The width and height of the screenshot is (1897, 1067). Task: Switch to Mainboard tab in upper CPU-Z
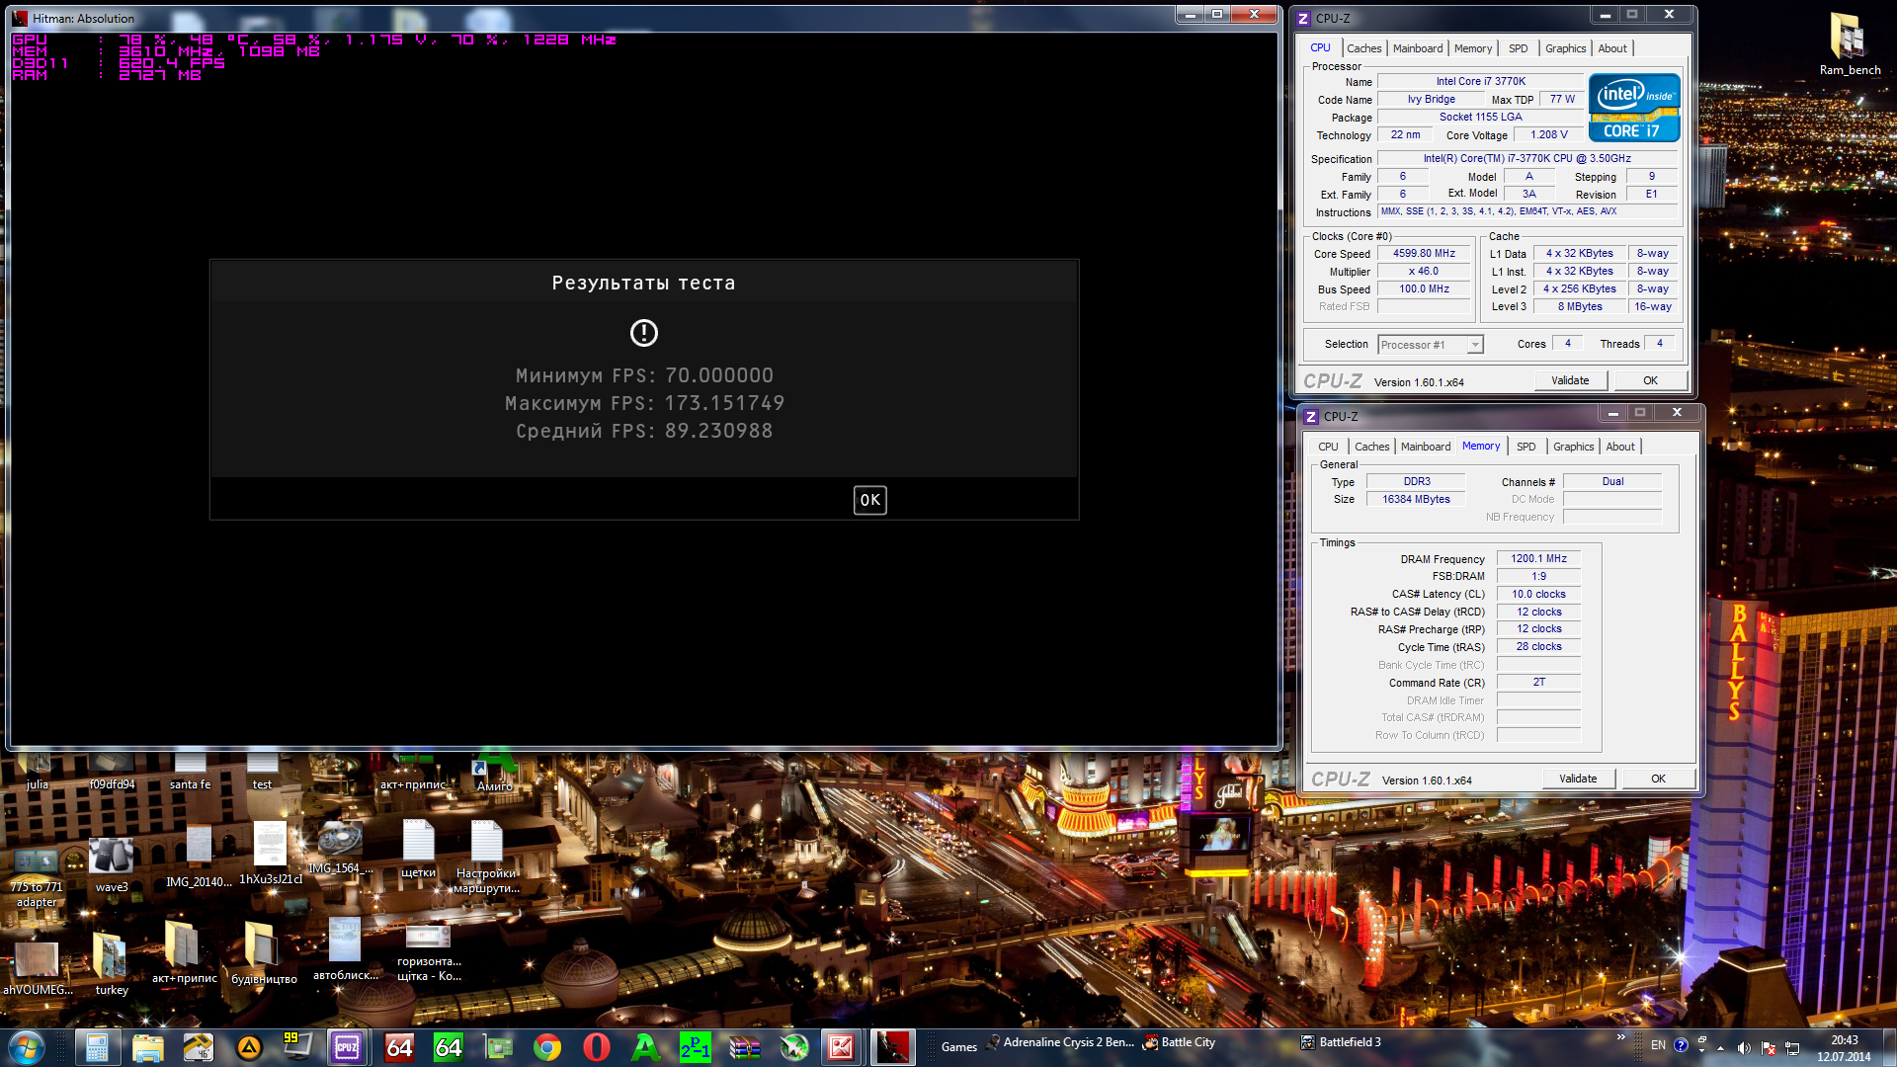point(1417,48)
